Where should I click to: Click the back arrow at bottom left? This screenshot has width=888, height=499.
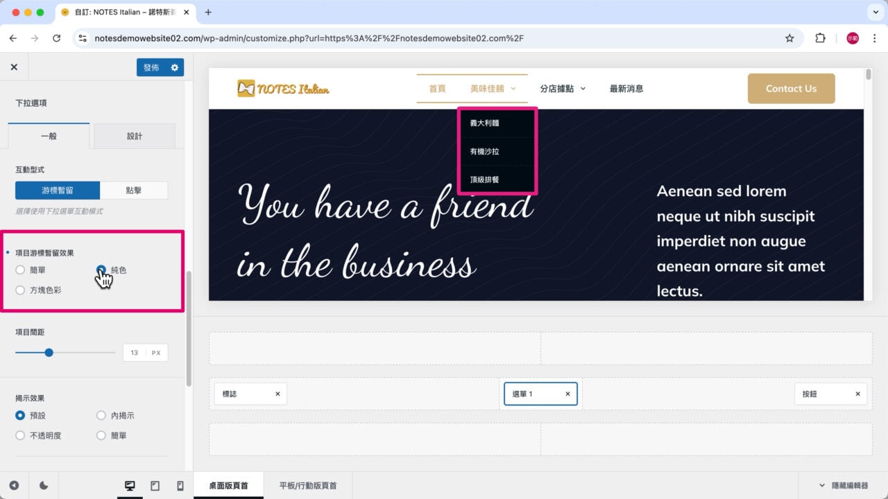pos(15,485)
